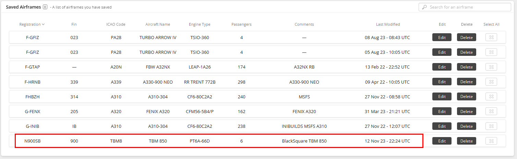Delete the G-FENX FENIX A320 airframe
517x159 pixels.
pyautogui.click(x=466, y=111)
